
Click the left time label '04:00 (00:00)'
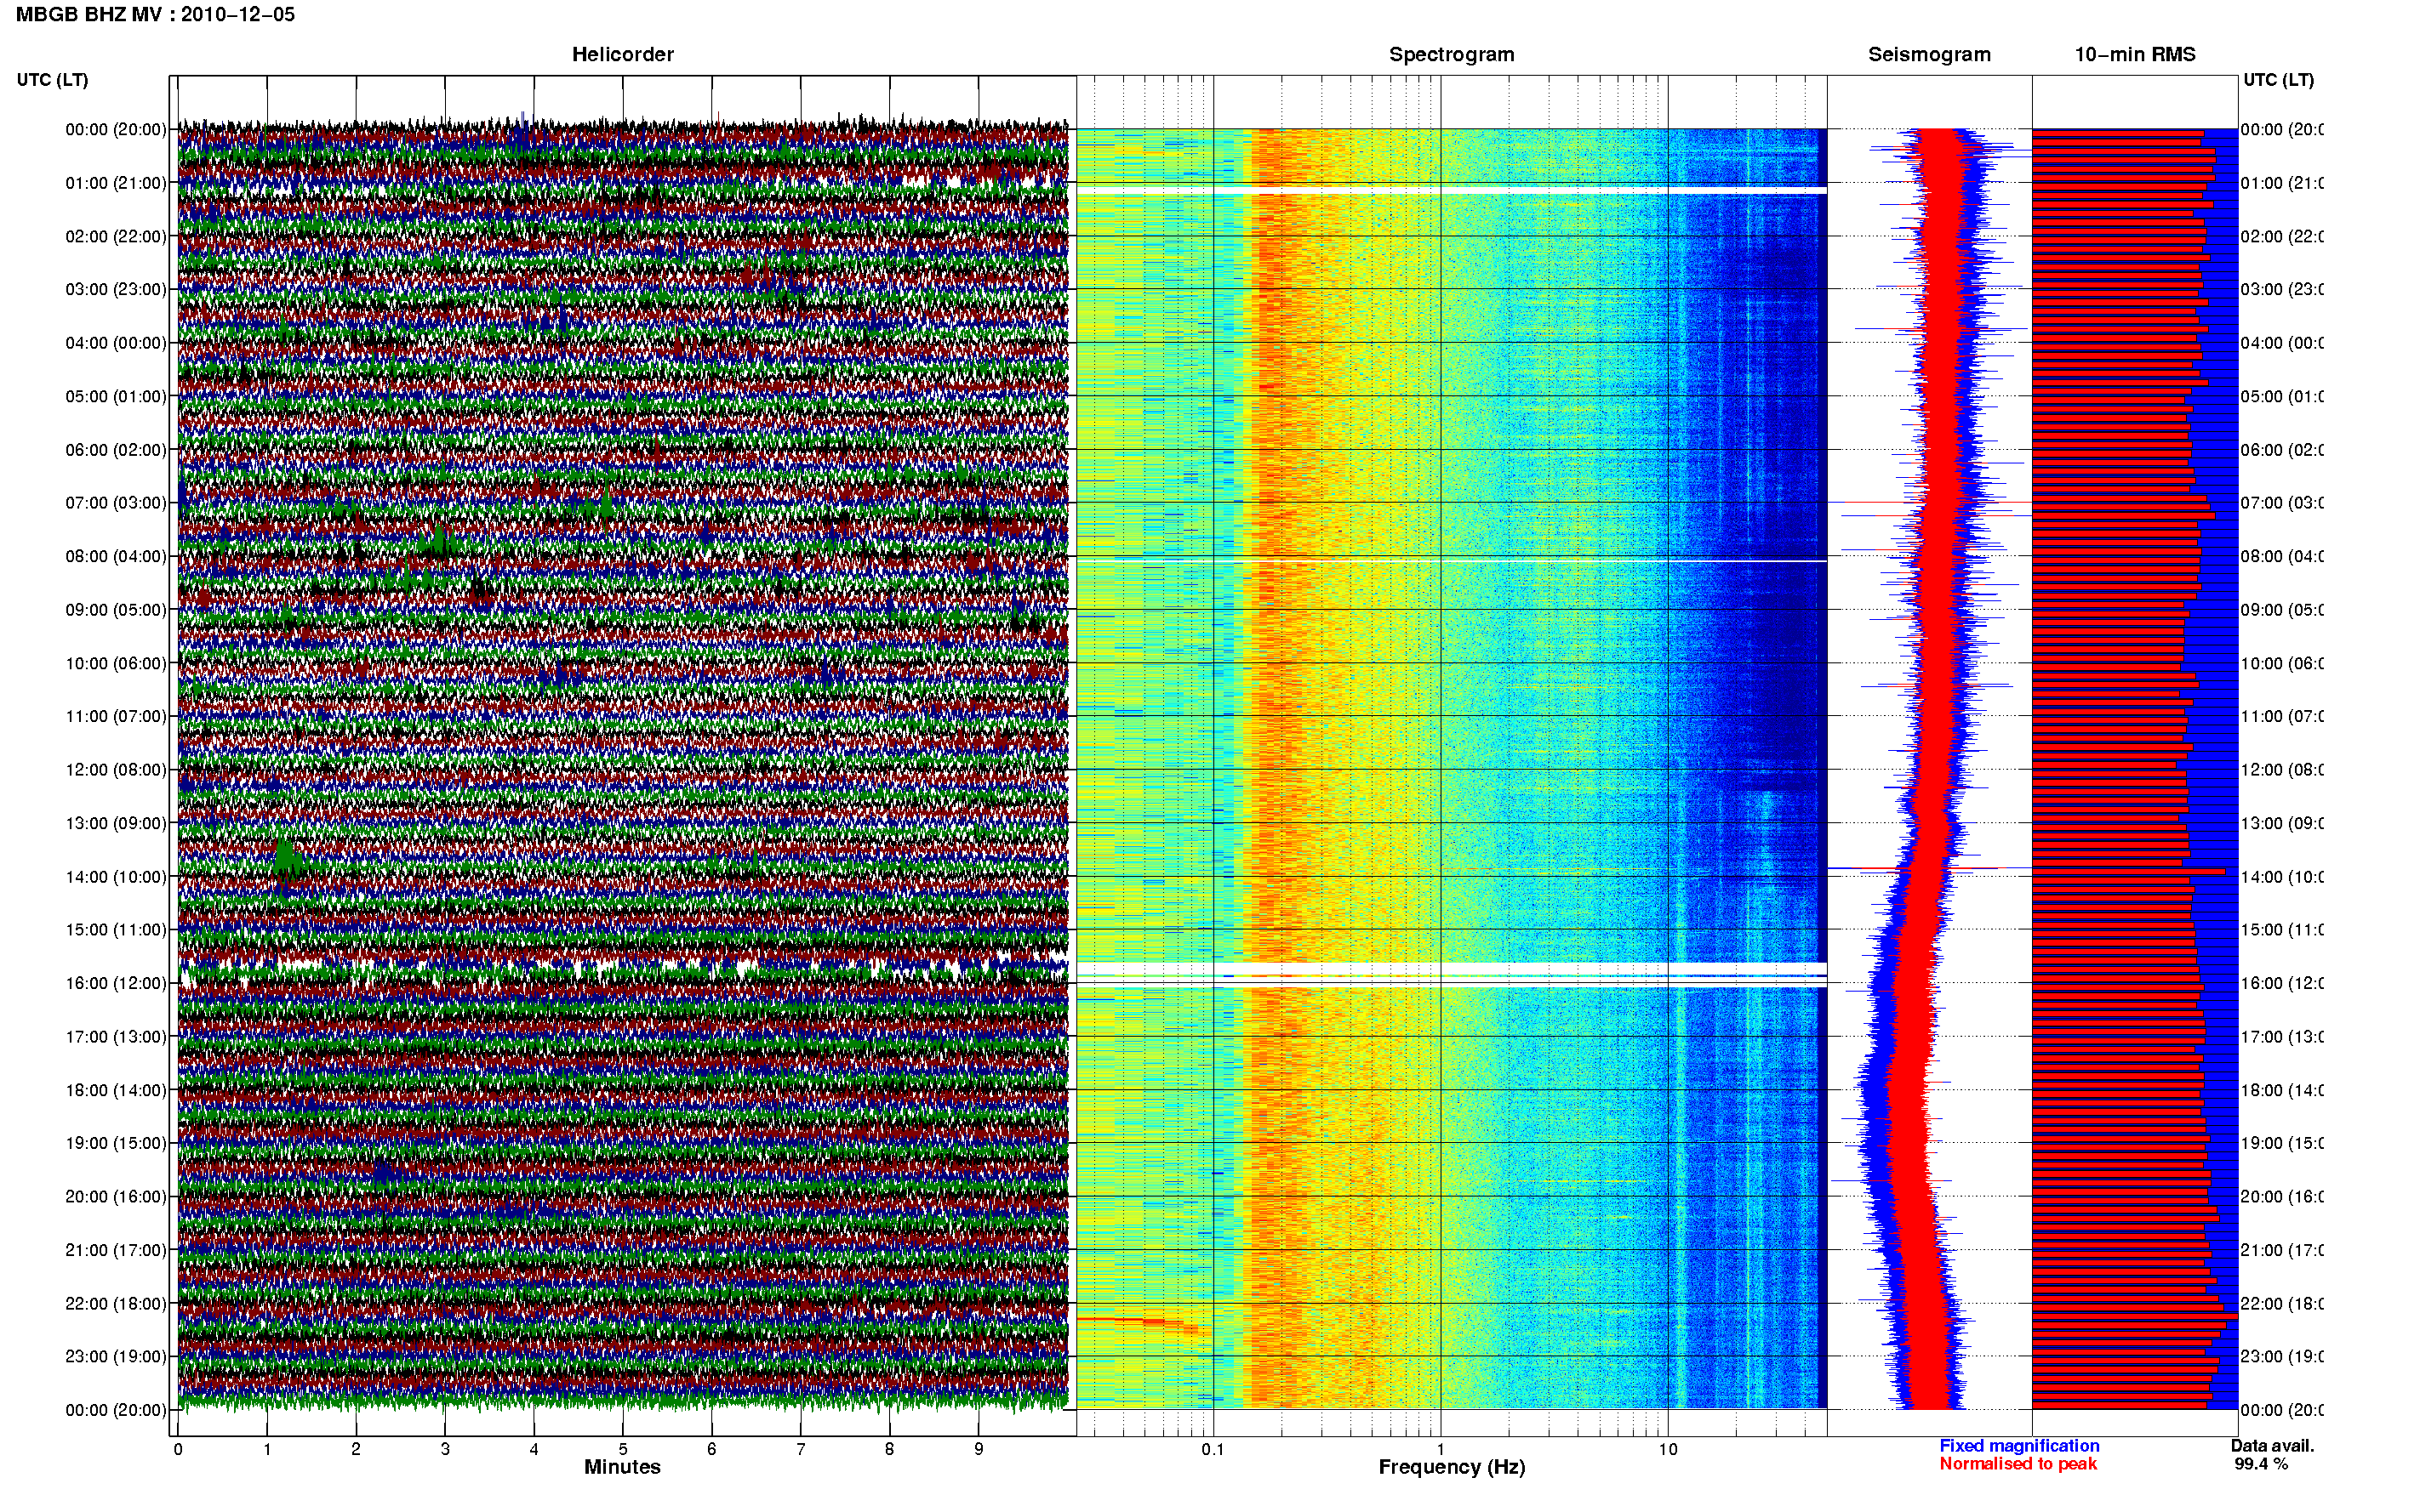[x=116, y=343]
